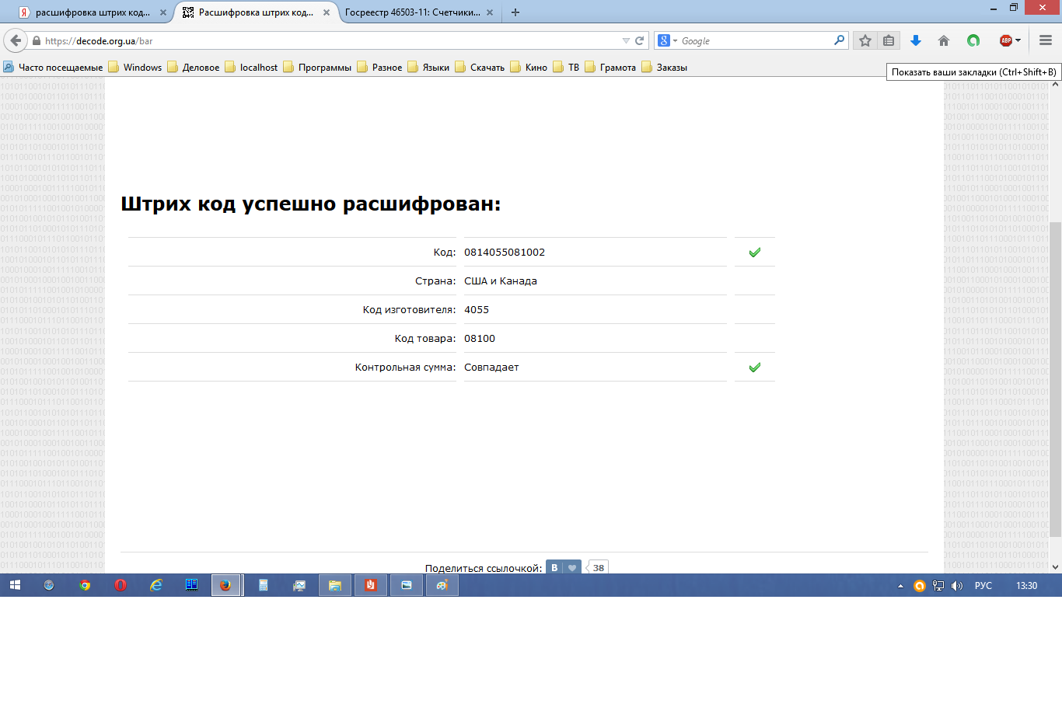
Task: Go to home page via house icon
Action: pos(944,40)
